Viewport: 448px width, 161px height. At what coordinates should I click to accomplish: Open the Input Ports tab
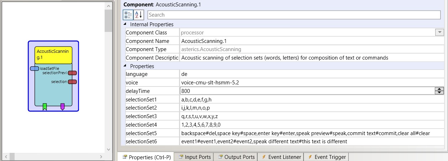point(194,157)
